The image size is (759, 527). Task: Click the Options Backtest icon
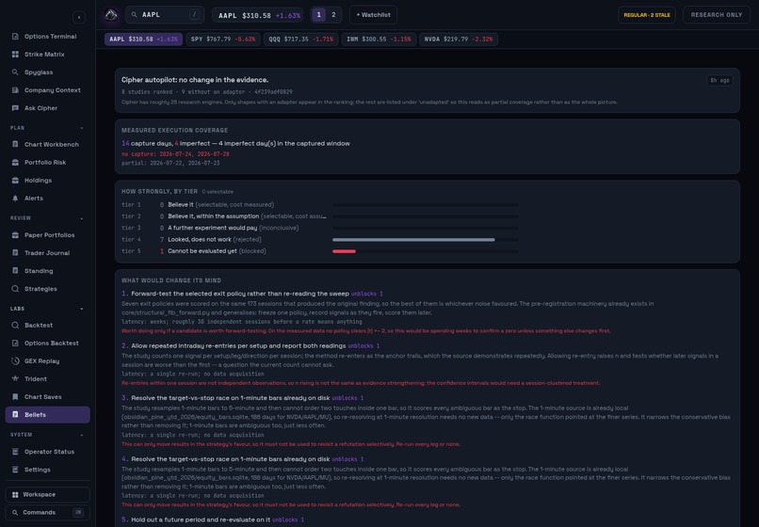[x=15, y=343]
